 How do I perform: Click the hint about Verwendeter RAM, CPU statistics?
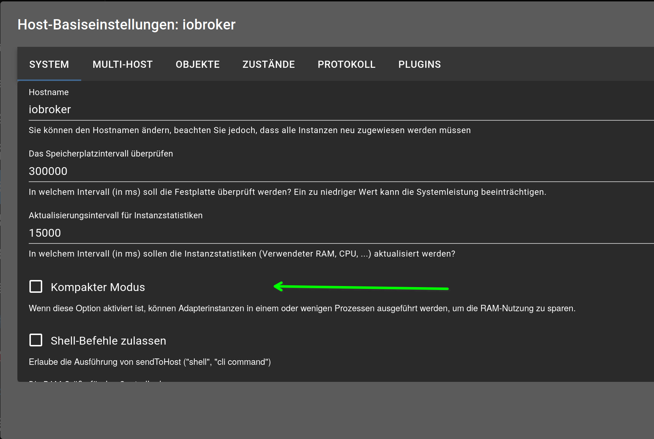coord(242,254)
